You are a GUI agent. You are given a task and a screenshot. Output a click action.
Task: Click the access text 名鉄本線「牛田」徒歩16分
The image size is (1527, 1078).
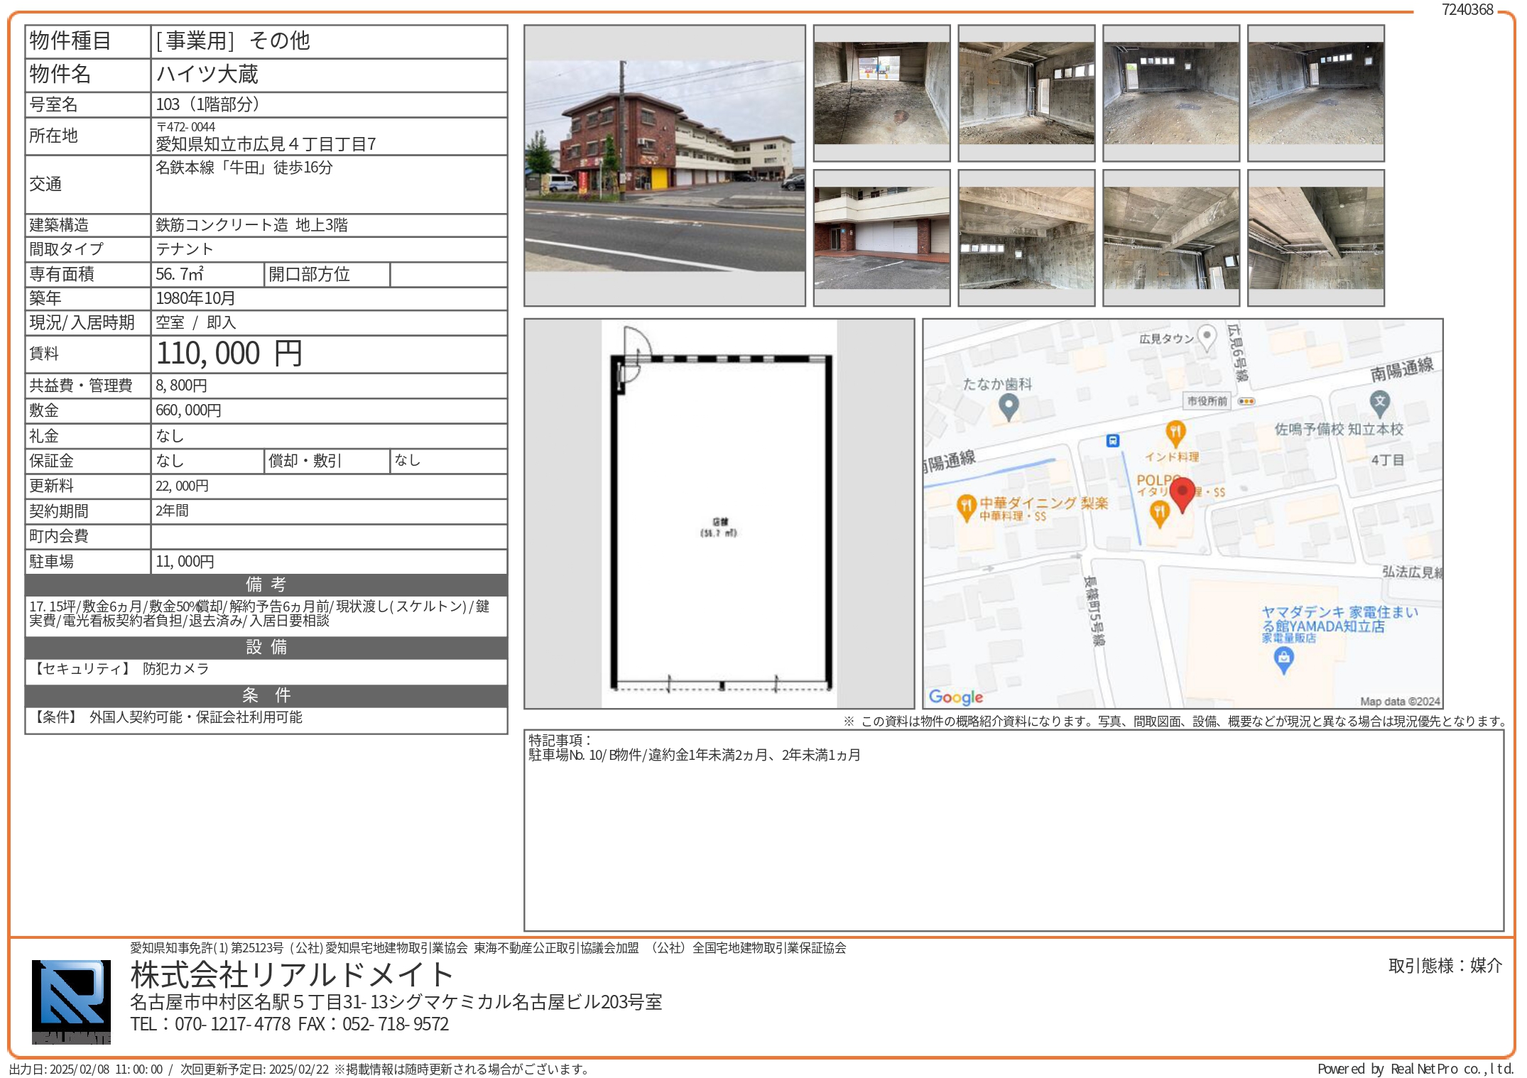click(x=244, y=168)
